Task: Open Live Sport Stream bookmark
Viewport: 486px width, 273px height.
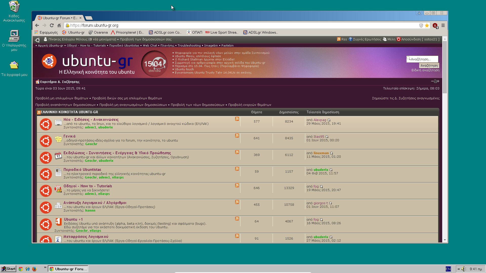Action: pos(222,32)
